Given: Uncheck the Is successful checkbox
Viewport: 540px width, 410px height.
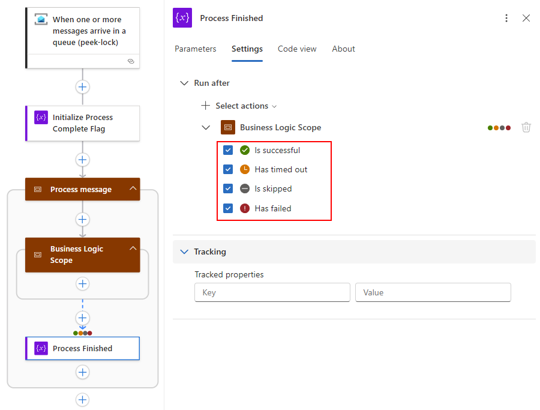Looking at the screenshot, I should pos(228,150).
